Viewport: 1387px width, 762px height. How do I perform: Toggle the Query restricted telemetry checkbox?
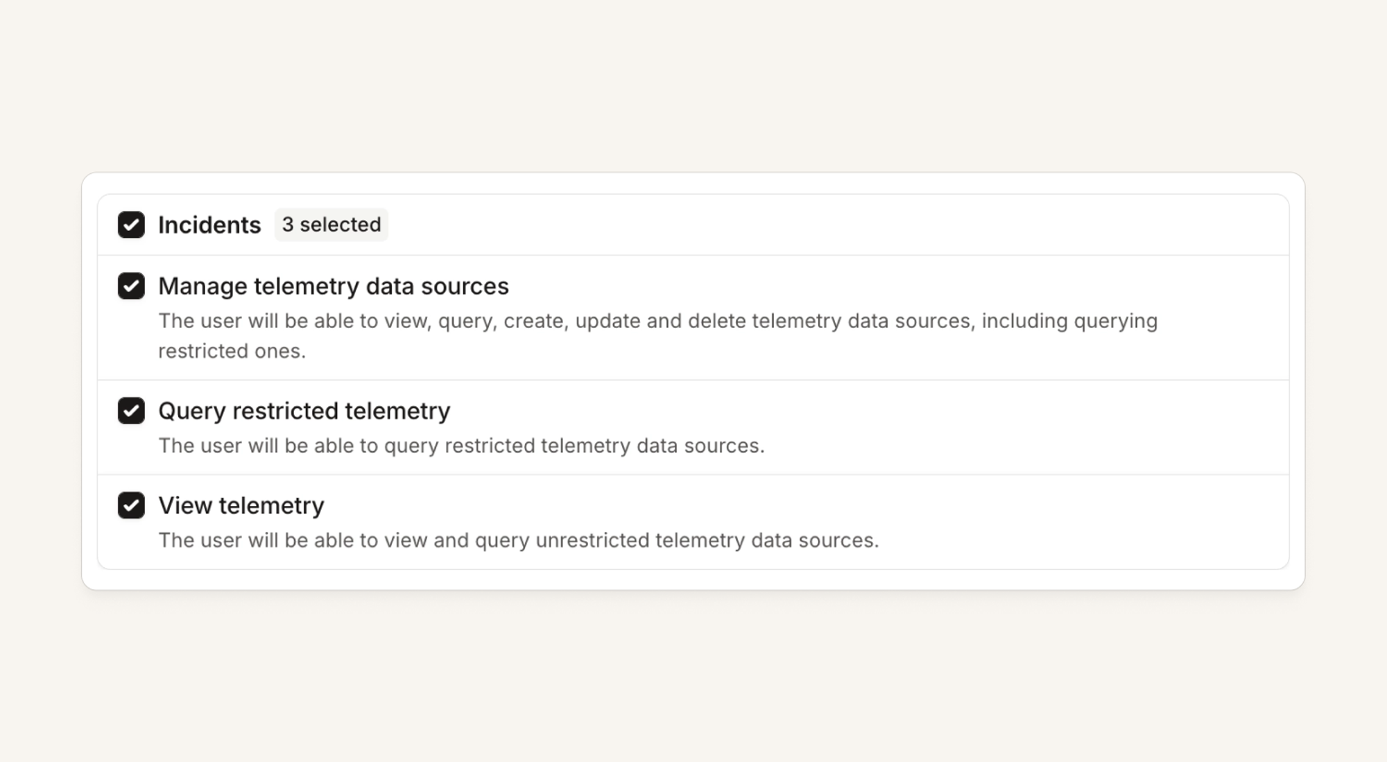(131, 410)
